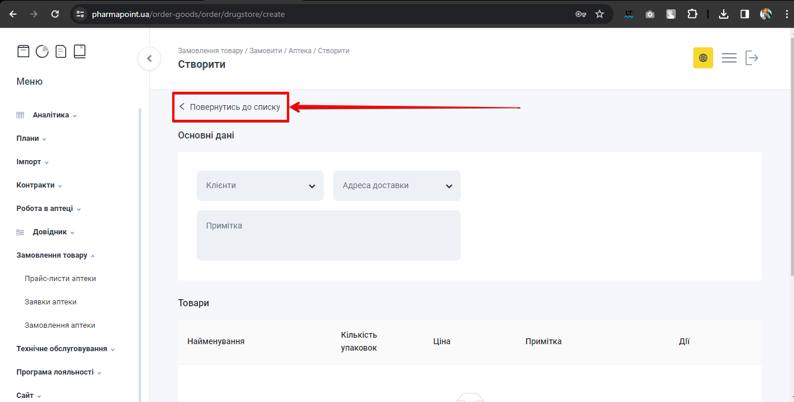
Task: Click the Аптека breadcrumb link
Action: (301, 51)
